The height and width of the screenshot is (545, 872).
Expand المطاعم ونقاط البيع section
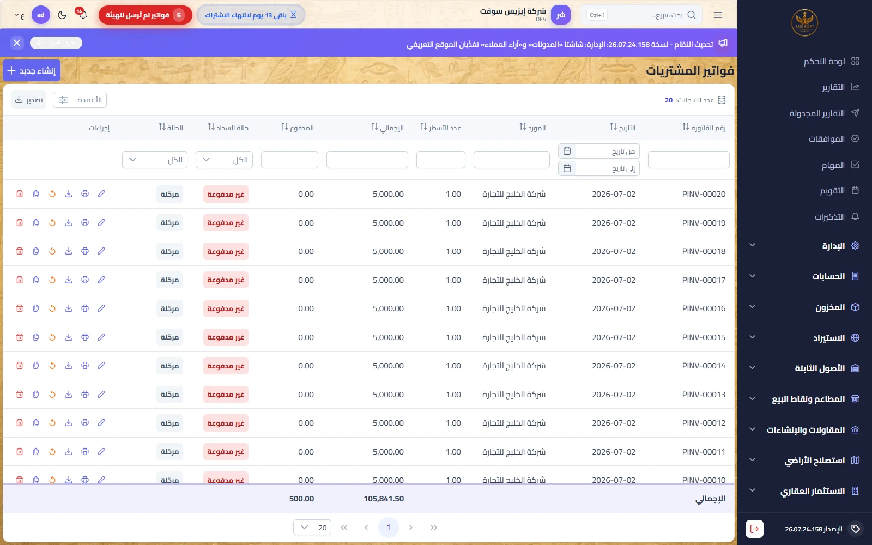click(804, 399)
